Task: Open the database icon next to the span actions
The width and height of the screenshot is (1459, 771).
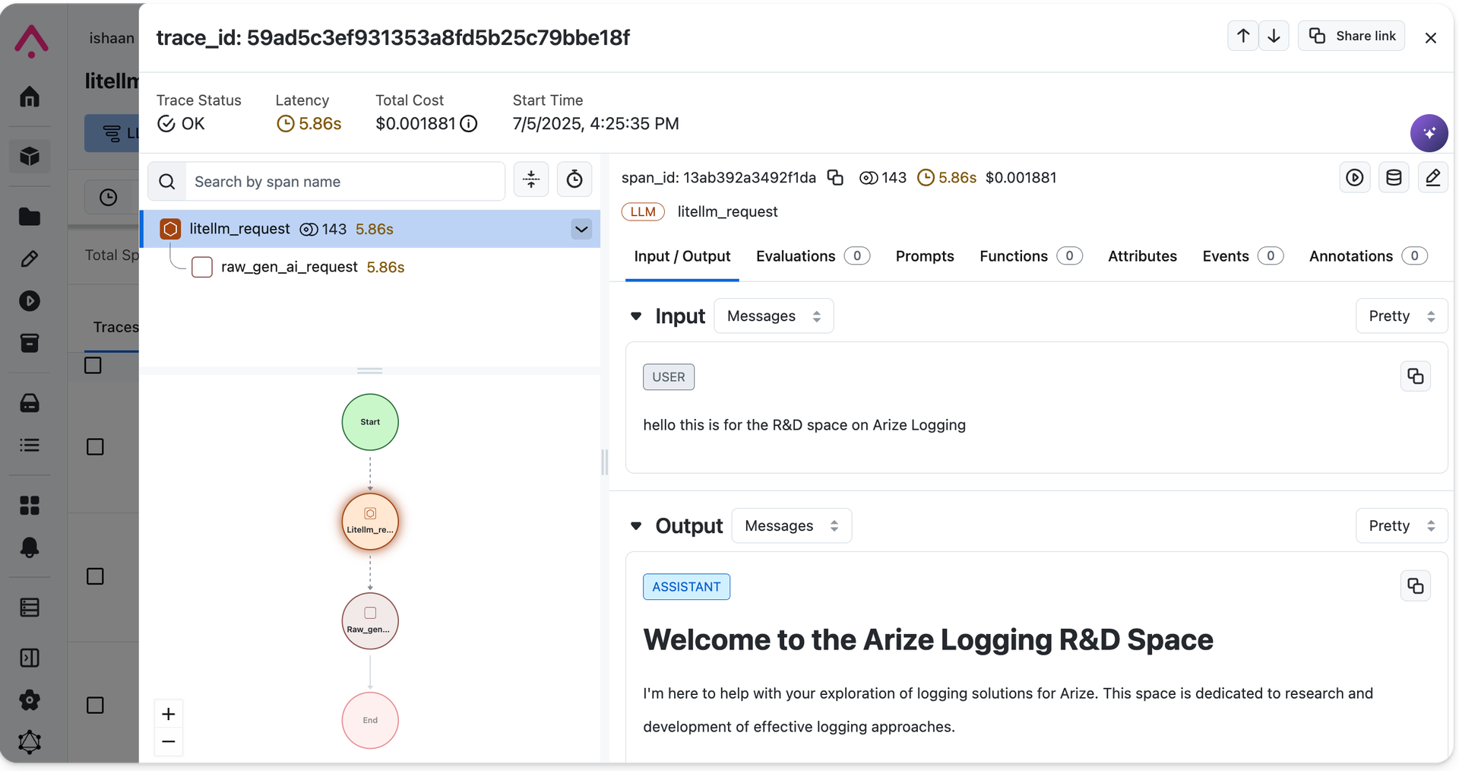Action: pos(1394,177)
